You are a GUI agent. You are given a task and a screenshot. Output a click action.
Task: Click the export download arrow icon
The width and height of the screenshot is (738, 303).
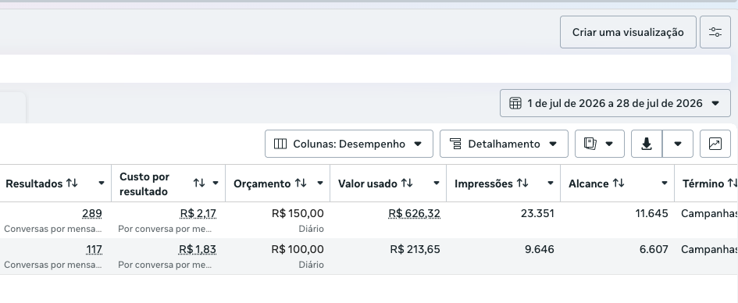646,144
